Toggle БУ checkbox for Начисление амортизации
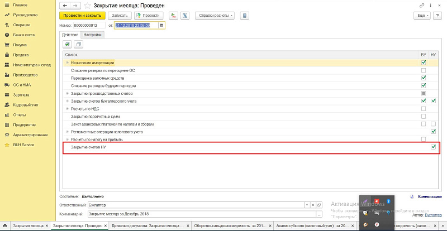The width and height of the screenshot is (447, 231). (424, 62)
